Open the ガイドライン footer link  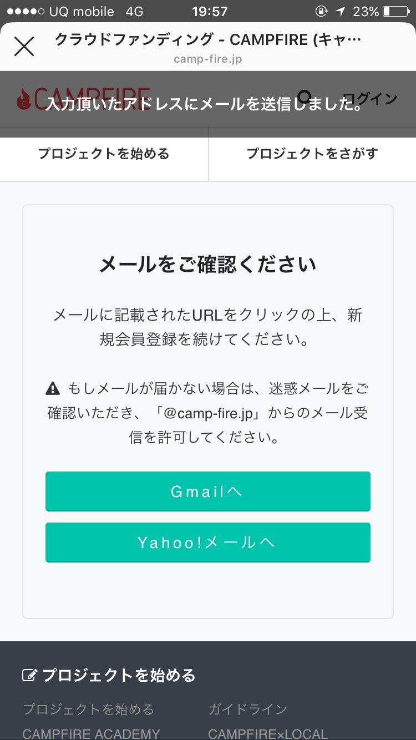(247, 709)
